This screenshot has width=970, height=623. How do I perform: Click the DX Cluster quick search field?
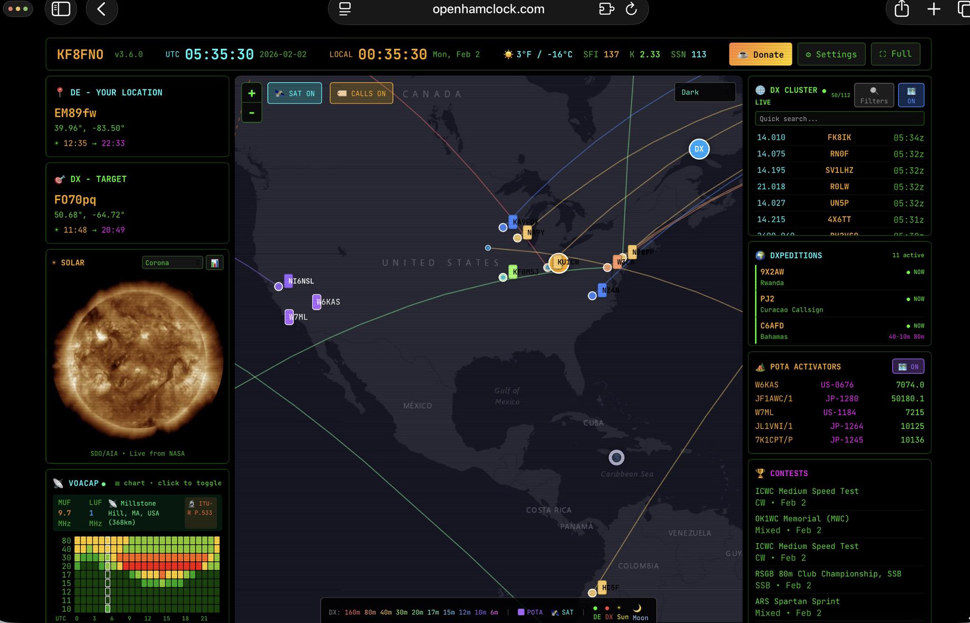[839, 119]
